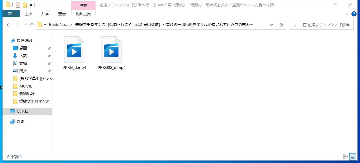Click the 2 个项目 status bar text
The image size is (360, 163).
(14, 157)
